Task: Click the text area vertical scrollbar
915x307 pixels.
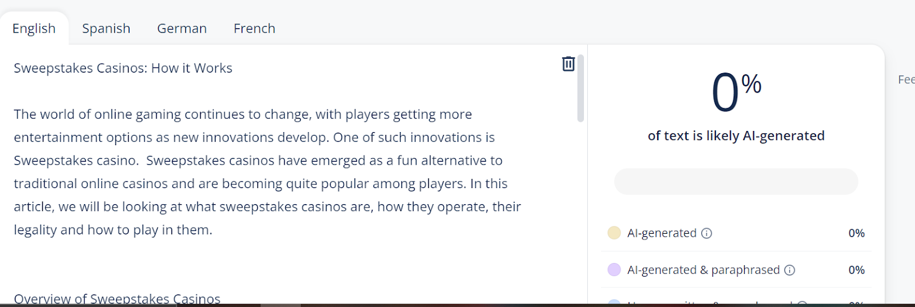Action: (580, 89)
